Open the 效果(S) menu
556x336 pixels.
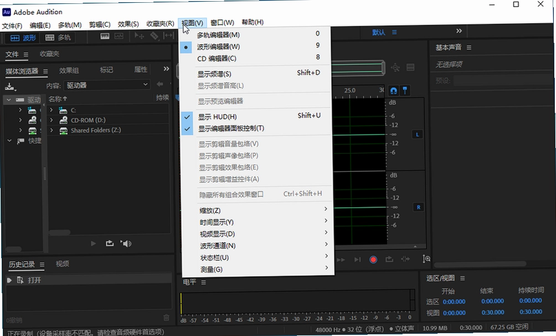click(128, 24)
